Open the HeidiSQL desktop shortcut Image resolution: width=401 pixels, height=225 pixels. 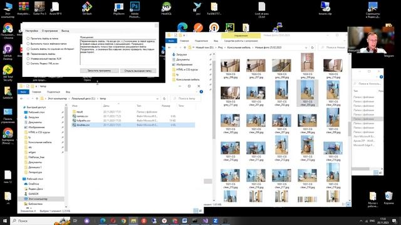(166, 8)
